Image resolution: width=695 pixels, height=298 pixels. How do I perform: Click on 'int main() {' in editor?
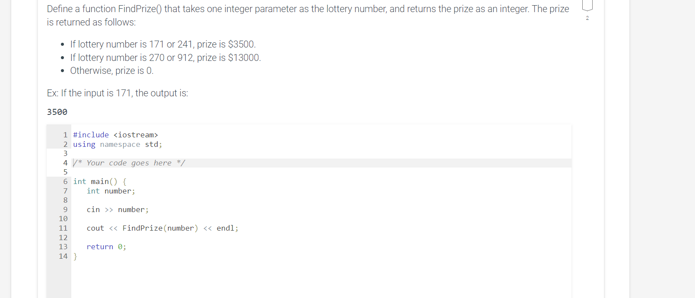pyautogui.click(x=100, y=181)
